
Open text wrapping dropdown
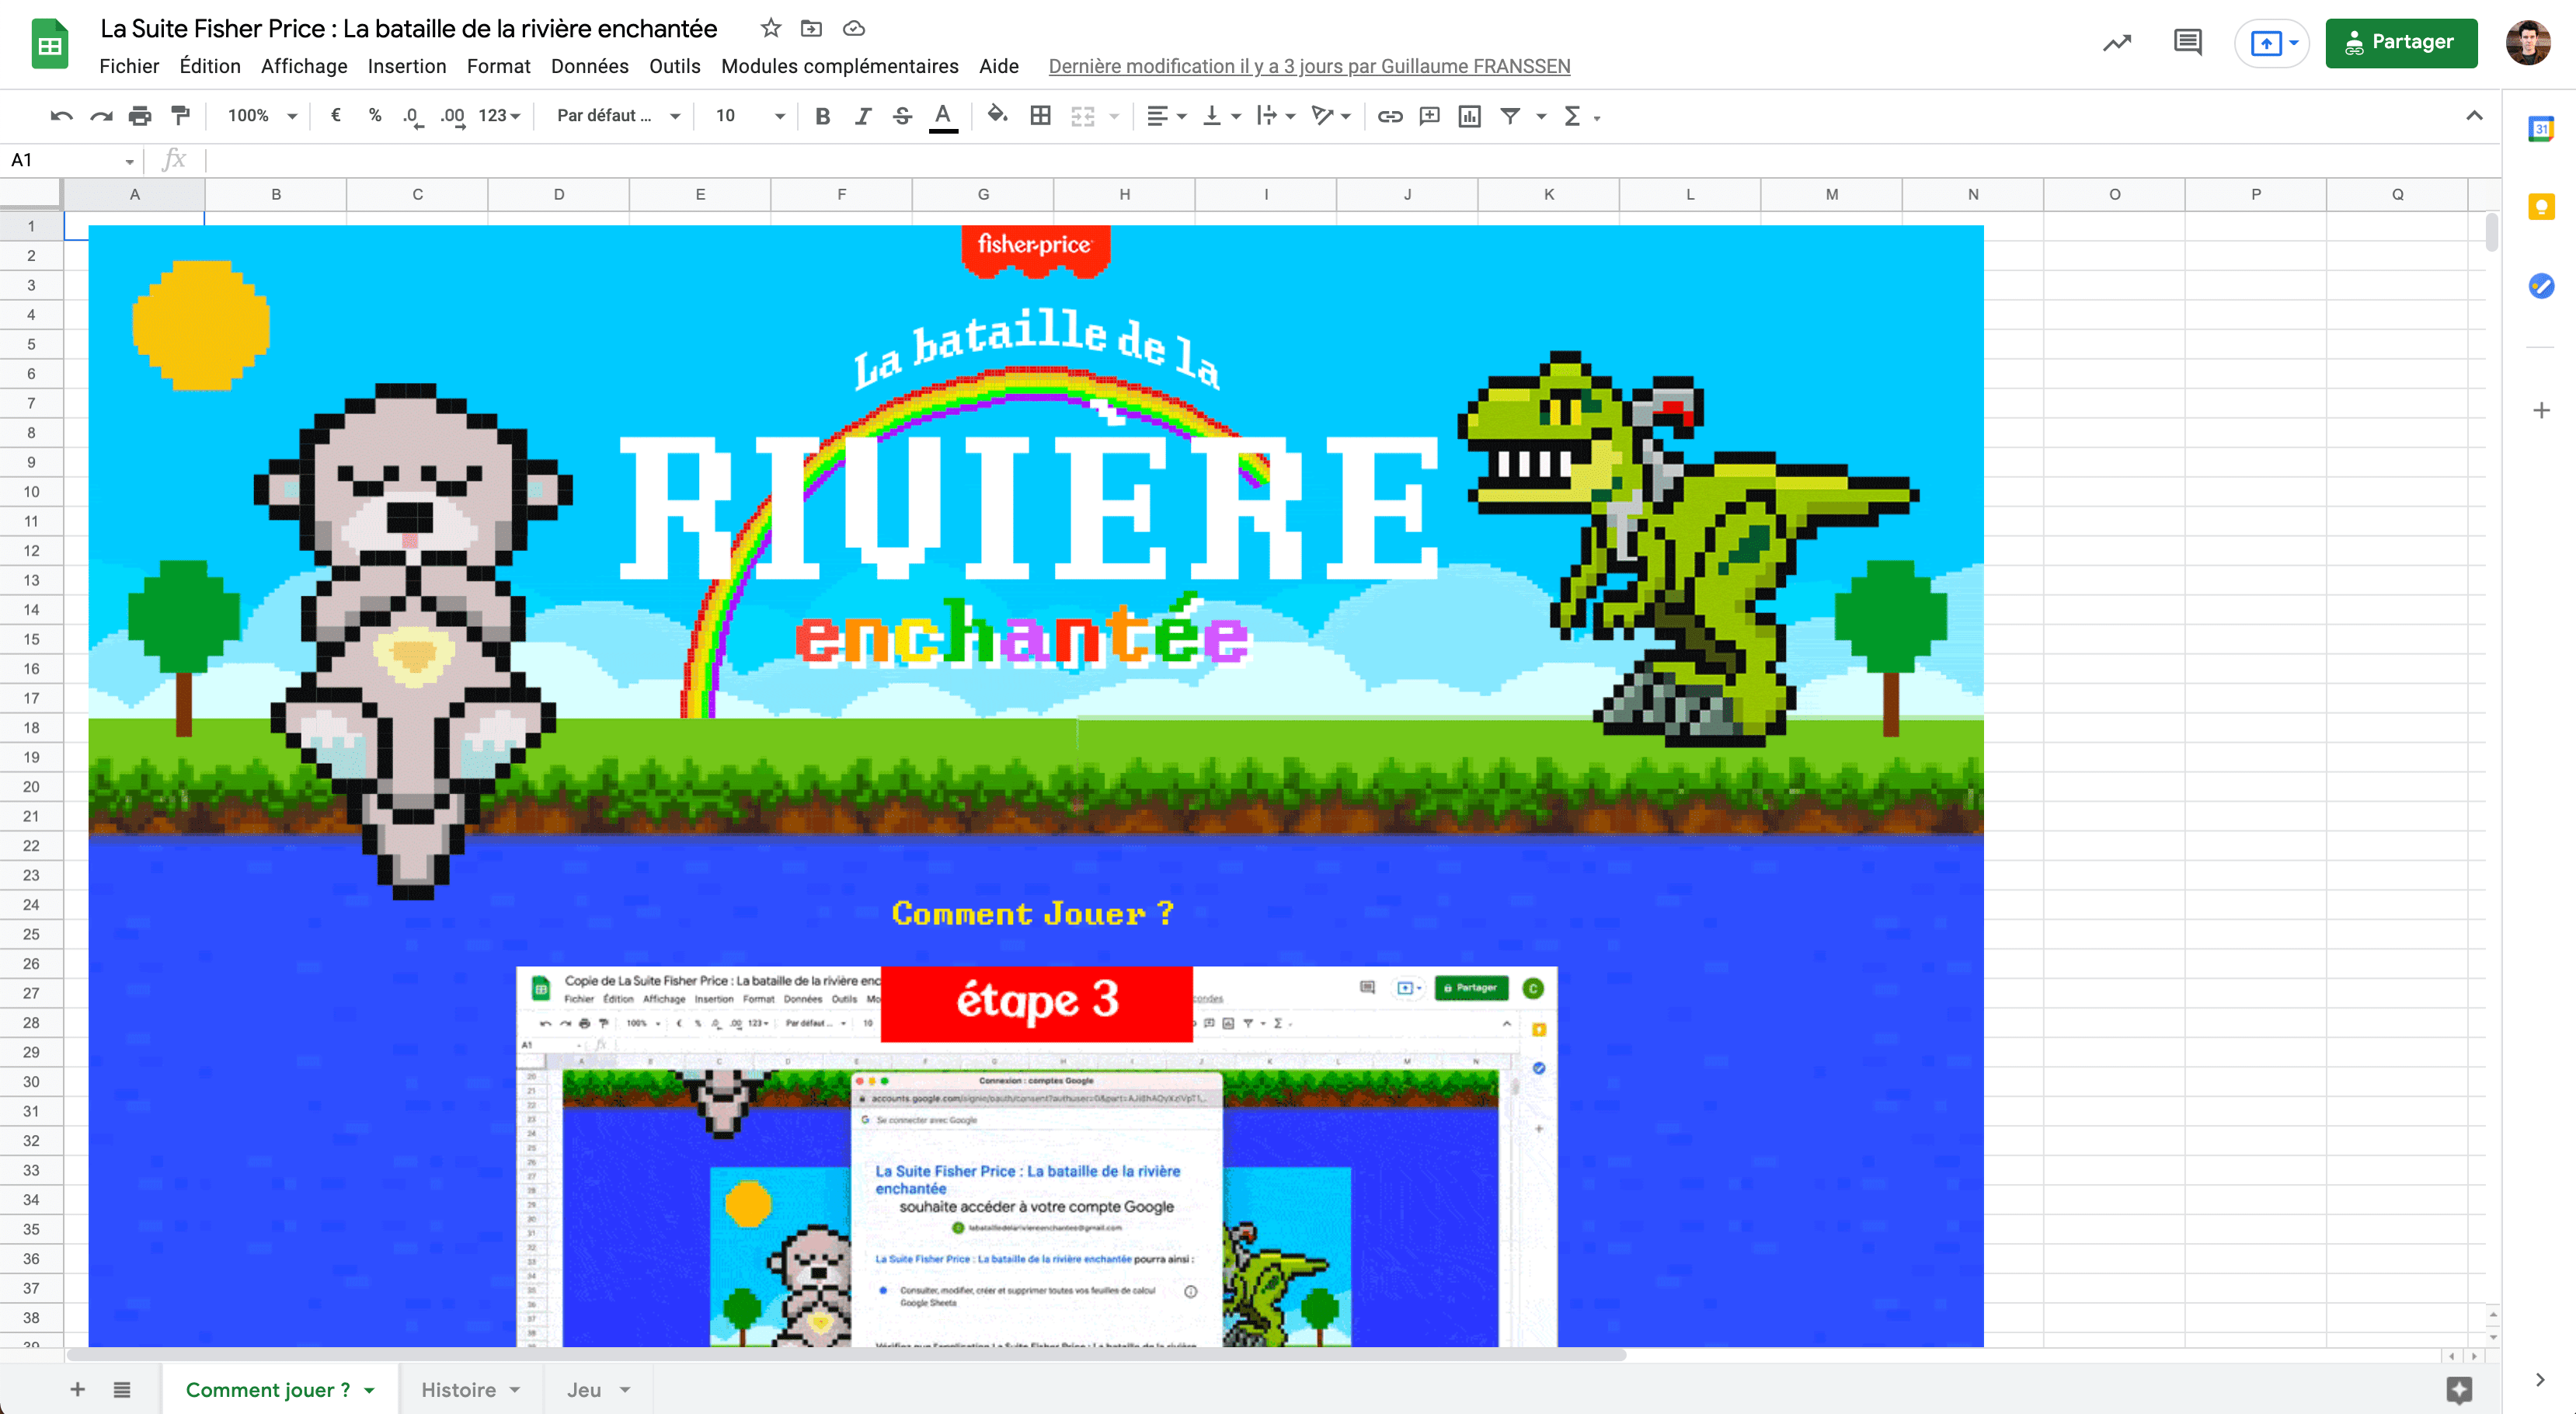point(1276,116)
